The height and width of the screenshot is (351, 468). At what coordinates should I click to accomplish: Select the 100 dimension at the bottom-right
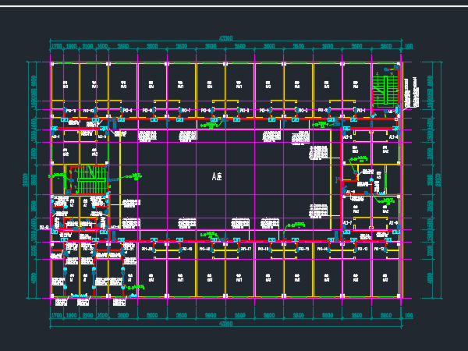408,314
